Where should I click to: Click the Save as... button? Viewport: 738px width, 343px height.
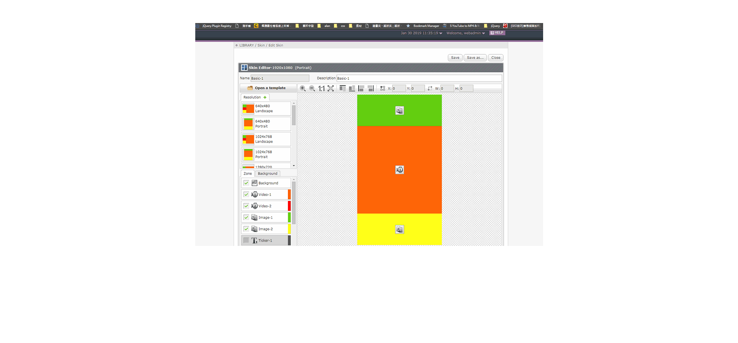(x=475, y=58)
